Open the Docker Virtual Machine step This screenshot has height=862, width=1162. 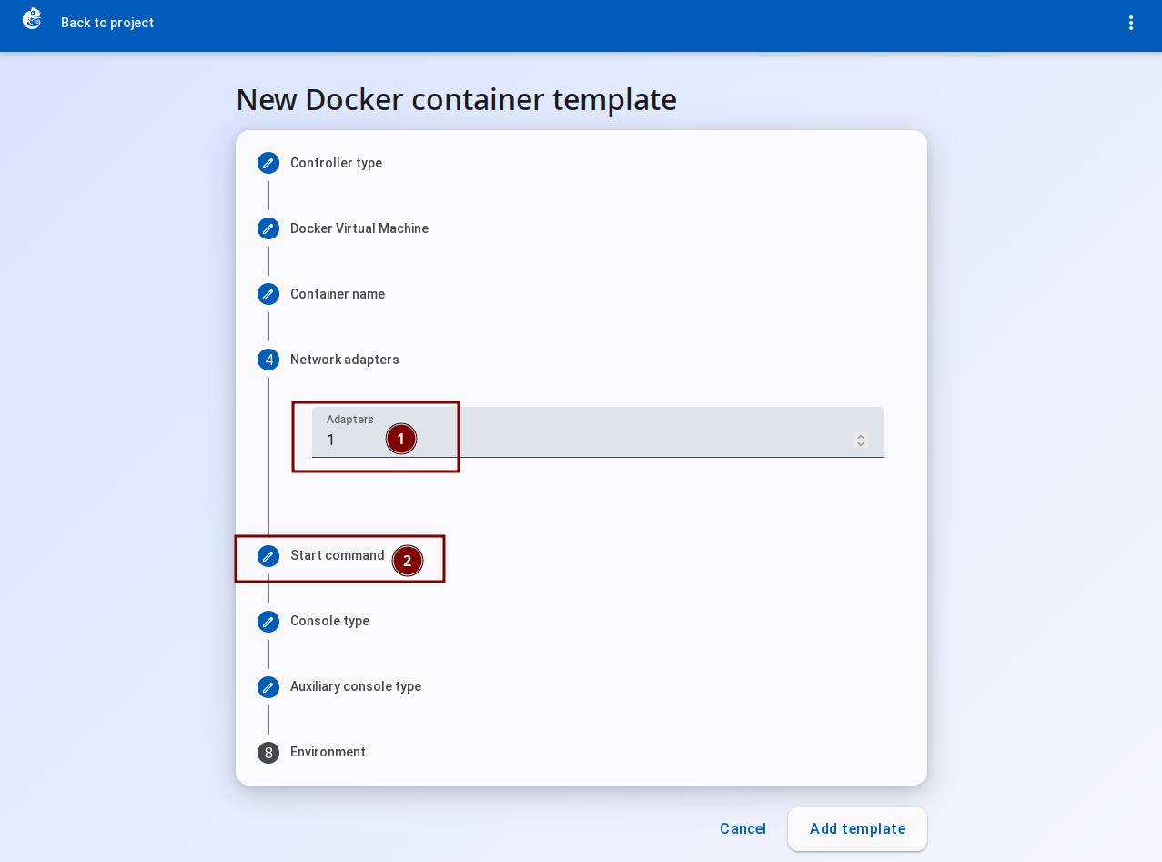click(x=359, y=228)
